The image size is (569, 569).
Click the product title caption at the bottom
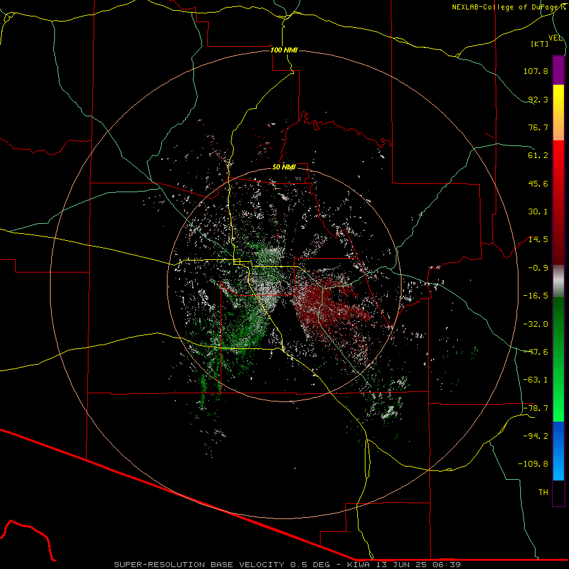pyautogui.click(x=288, y=565)
